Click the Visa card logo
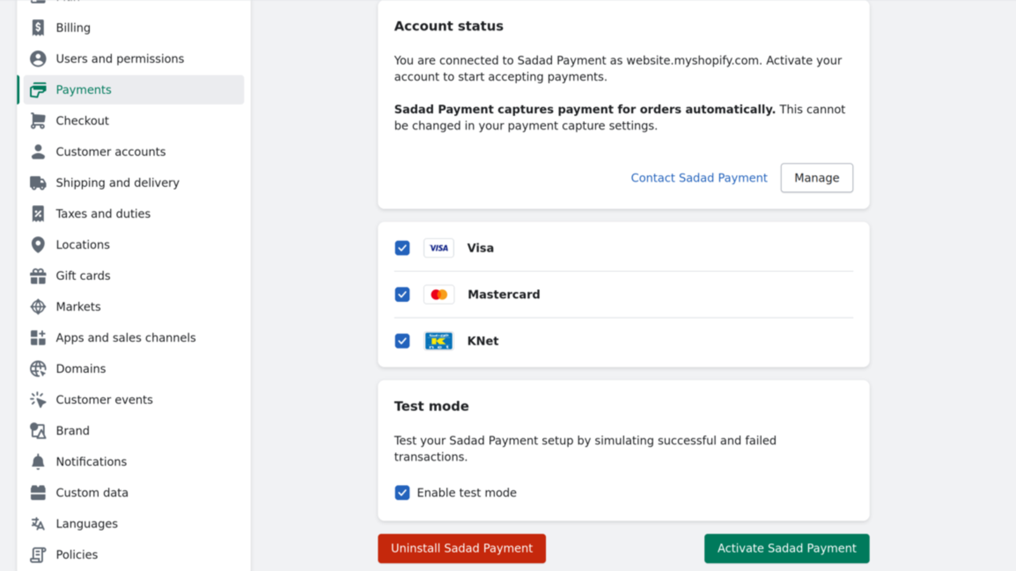 click(439, 248)
